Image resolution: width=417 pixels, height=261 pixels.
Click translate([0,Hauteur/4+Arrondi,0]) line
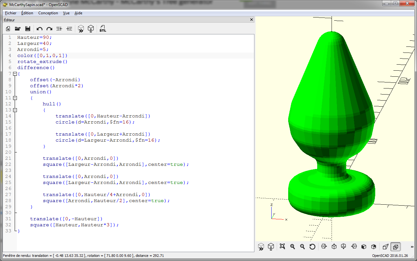97,194
